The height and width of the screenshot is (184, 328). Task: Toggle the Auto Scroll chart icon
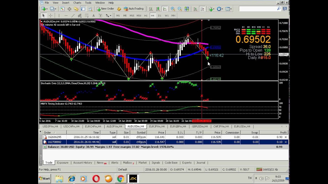tap(195, 9)
